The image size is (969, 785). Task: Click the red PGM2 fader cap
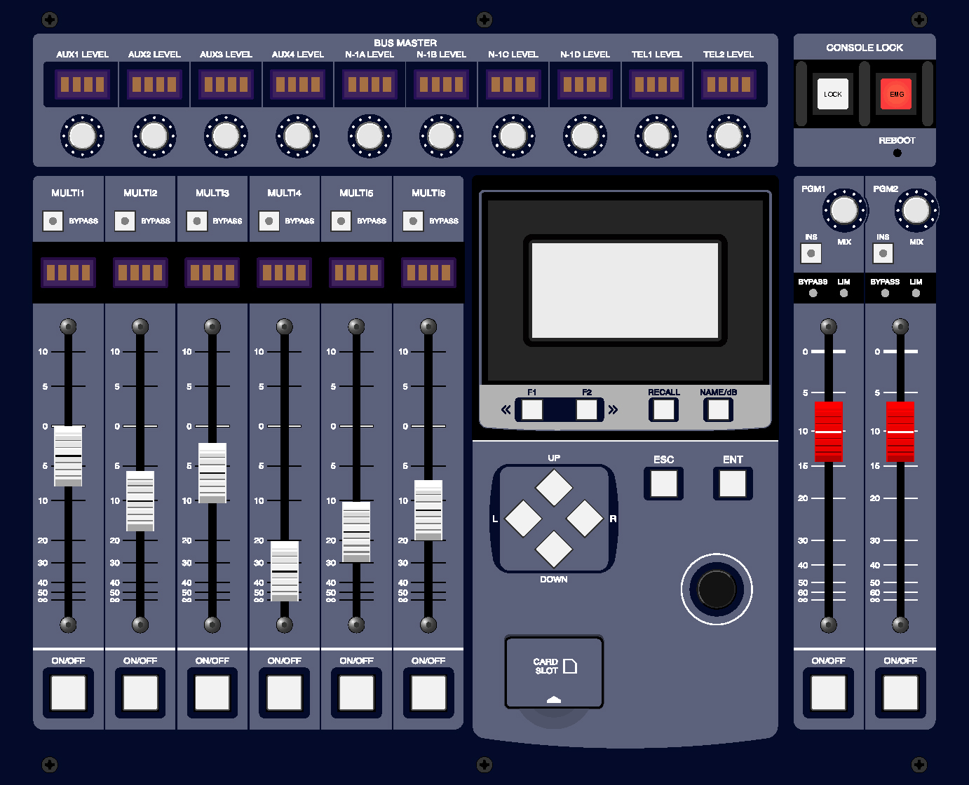[900, 432]
